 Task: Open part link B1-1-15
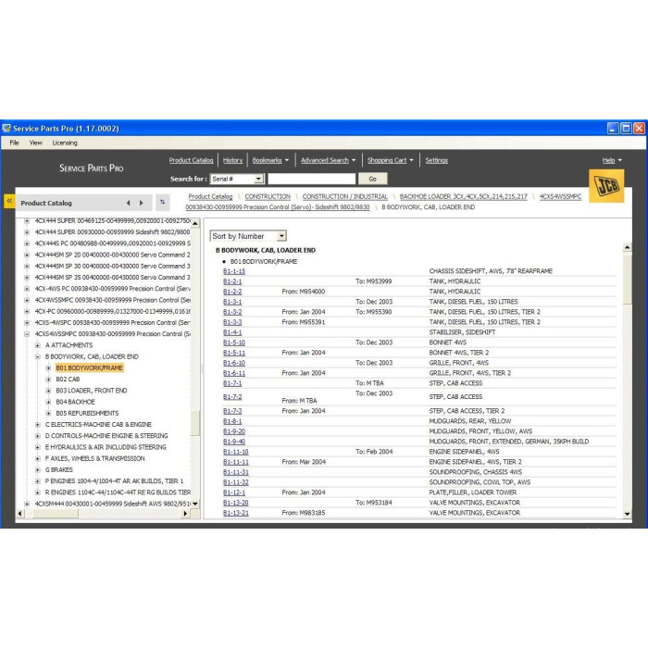coord(234,271)
